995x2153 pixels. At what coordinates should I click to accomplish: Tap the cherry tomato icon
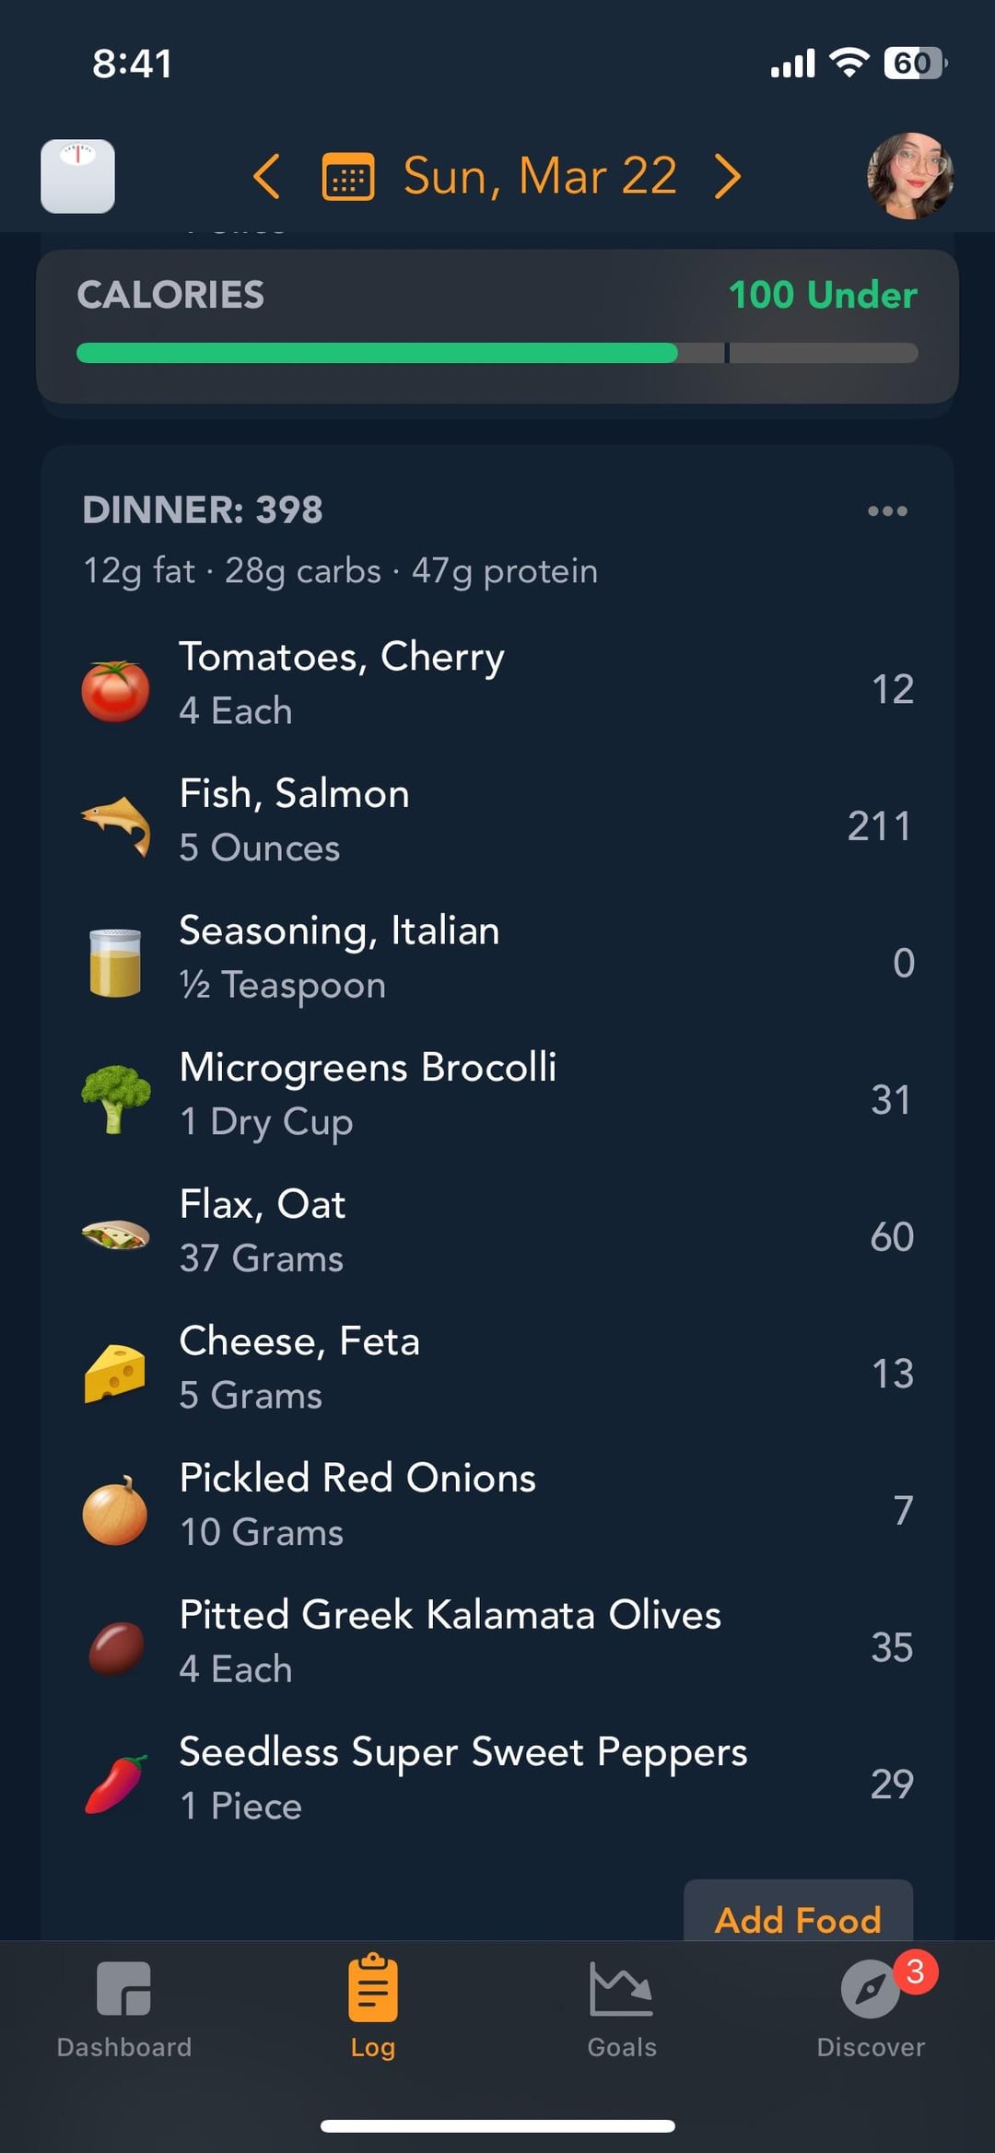click(115, 691)
